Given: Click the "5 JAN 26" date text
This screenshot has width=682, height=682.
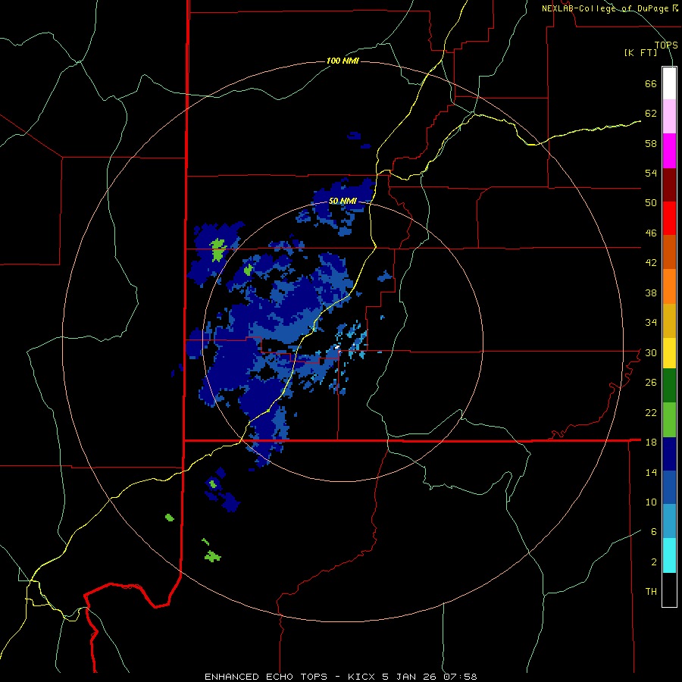Looking at the screenshot, I should click(x=410, y=677).
